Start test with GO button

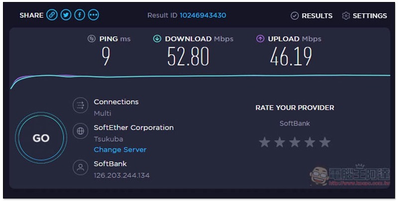point(41,138)
